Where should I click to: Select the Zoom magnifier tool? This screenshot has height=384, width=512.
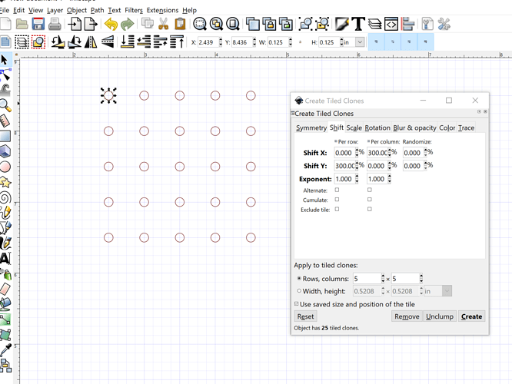[5, 105]
